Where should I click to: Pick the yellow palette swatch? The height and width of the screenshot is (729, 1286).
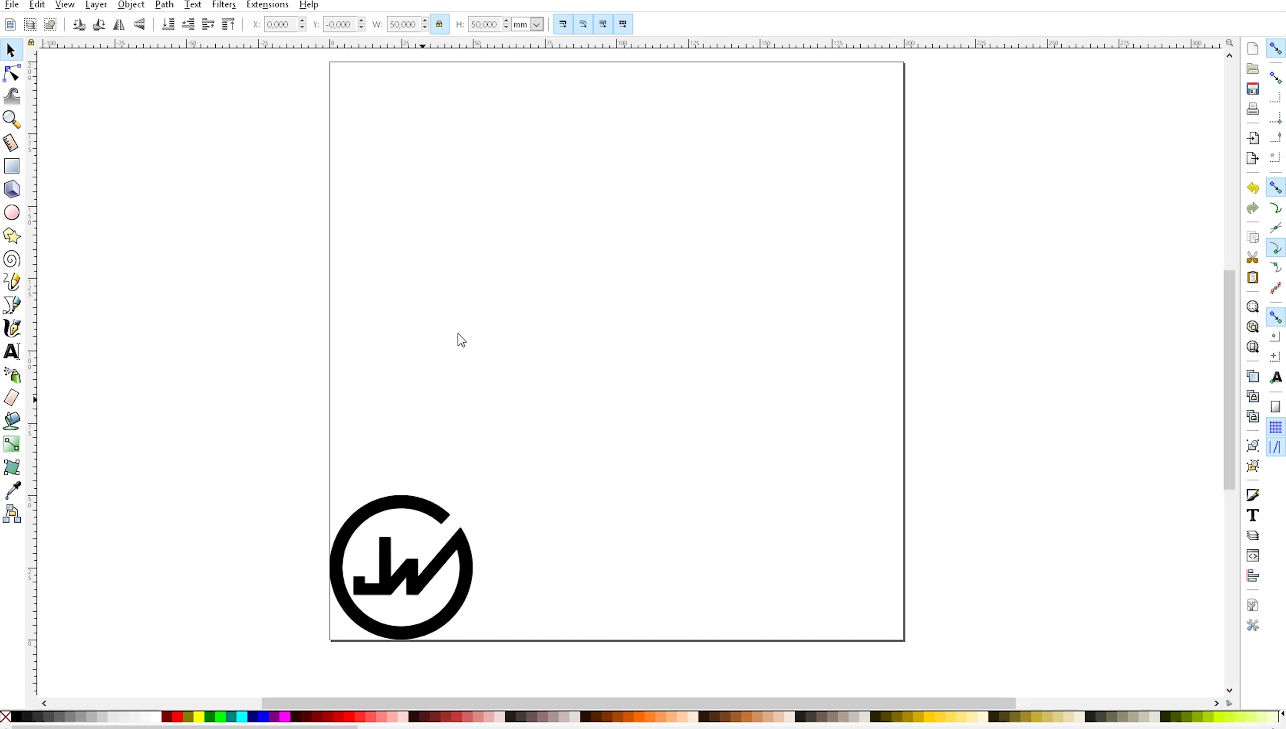(x=199, y=717)
